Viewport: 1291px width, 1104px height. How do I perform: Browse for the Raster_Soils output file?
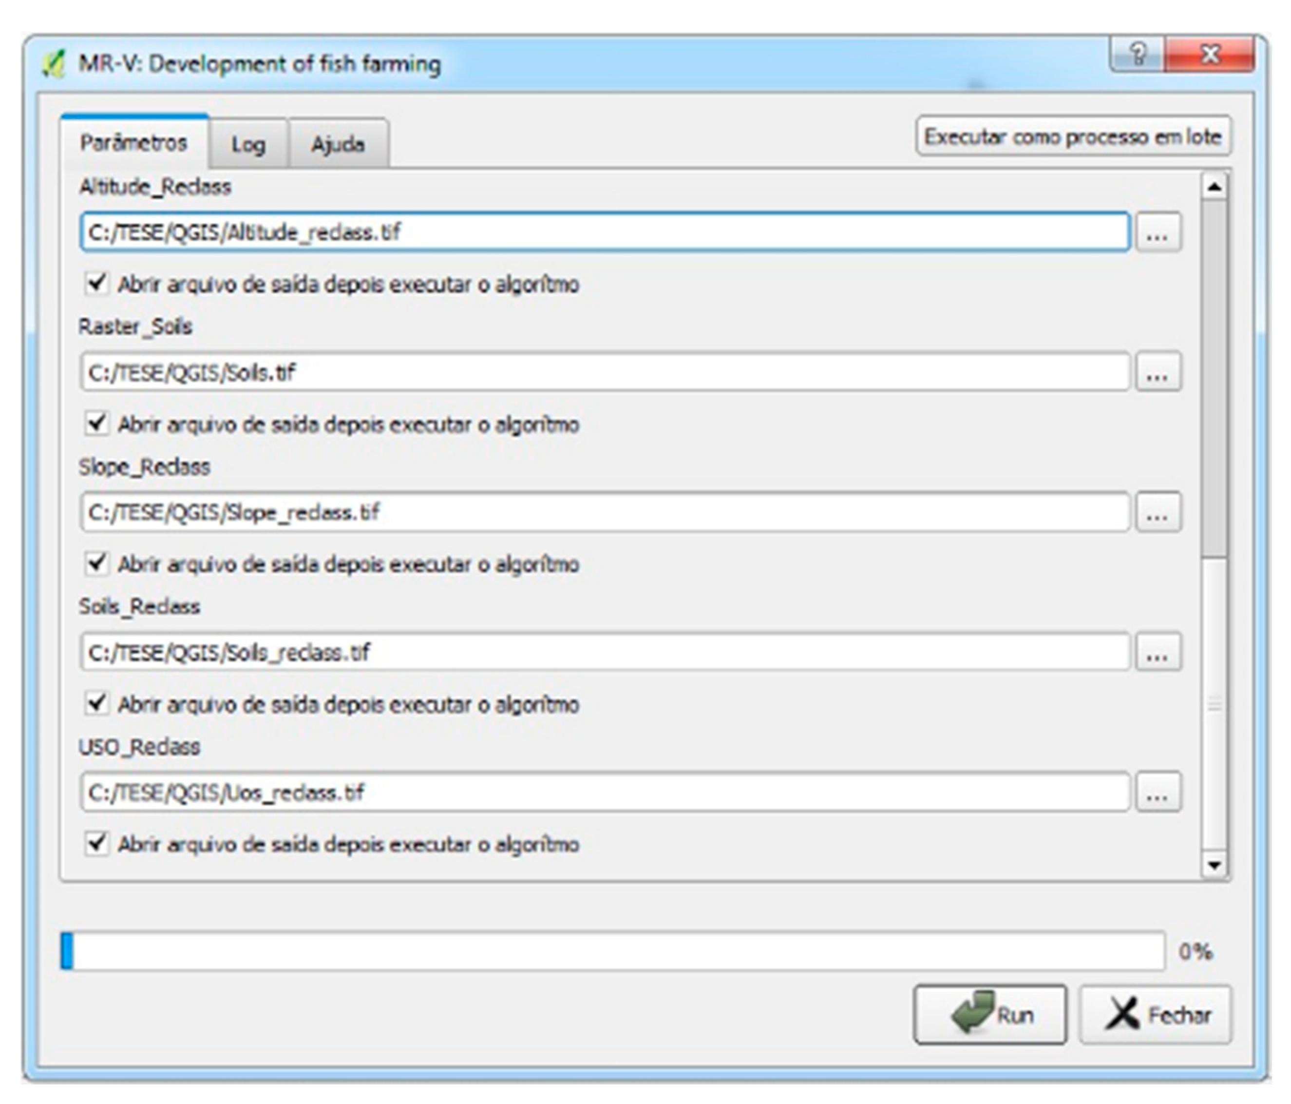(x=1157, y=372)
